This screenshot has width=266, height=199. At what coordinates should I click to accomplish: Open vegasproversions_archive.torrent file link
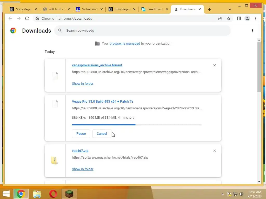(97, 65)
